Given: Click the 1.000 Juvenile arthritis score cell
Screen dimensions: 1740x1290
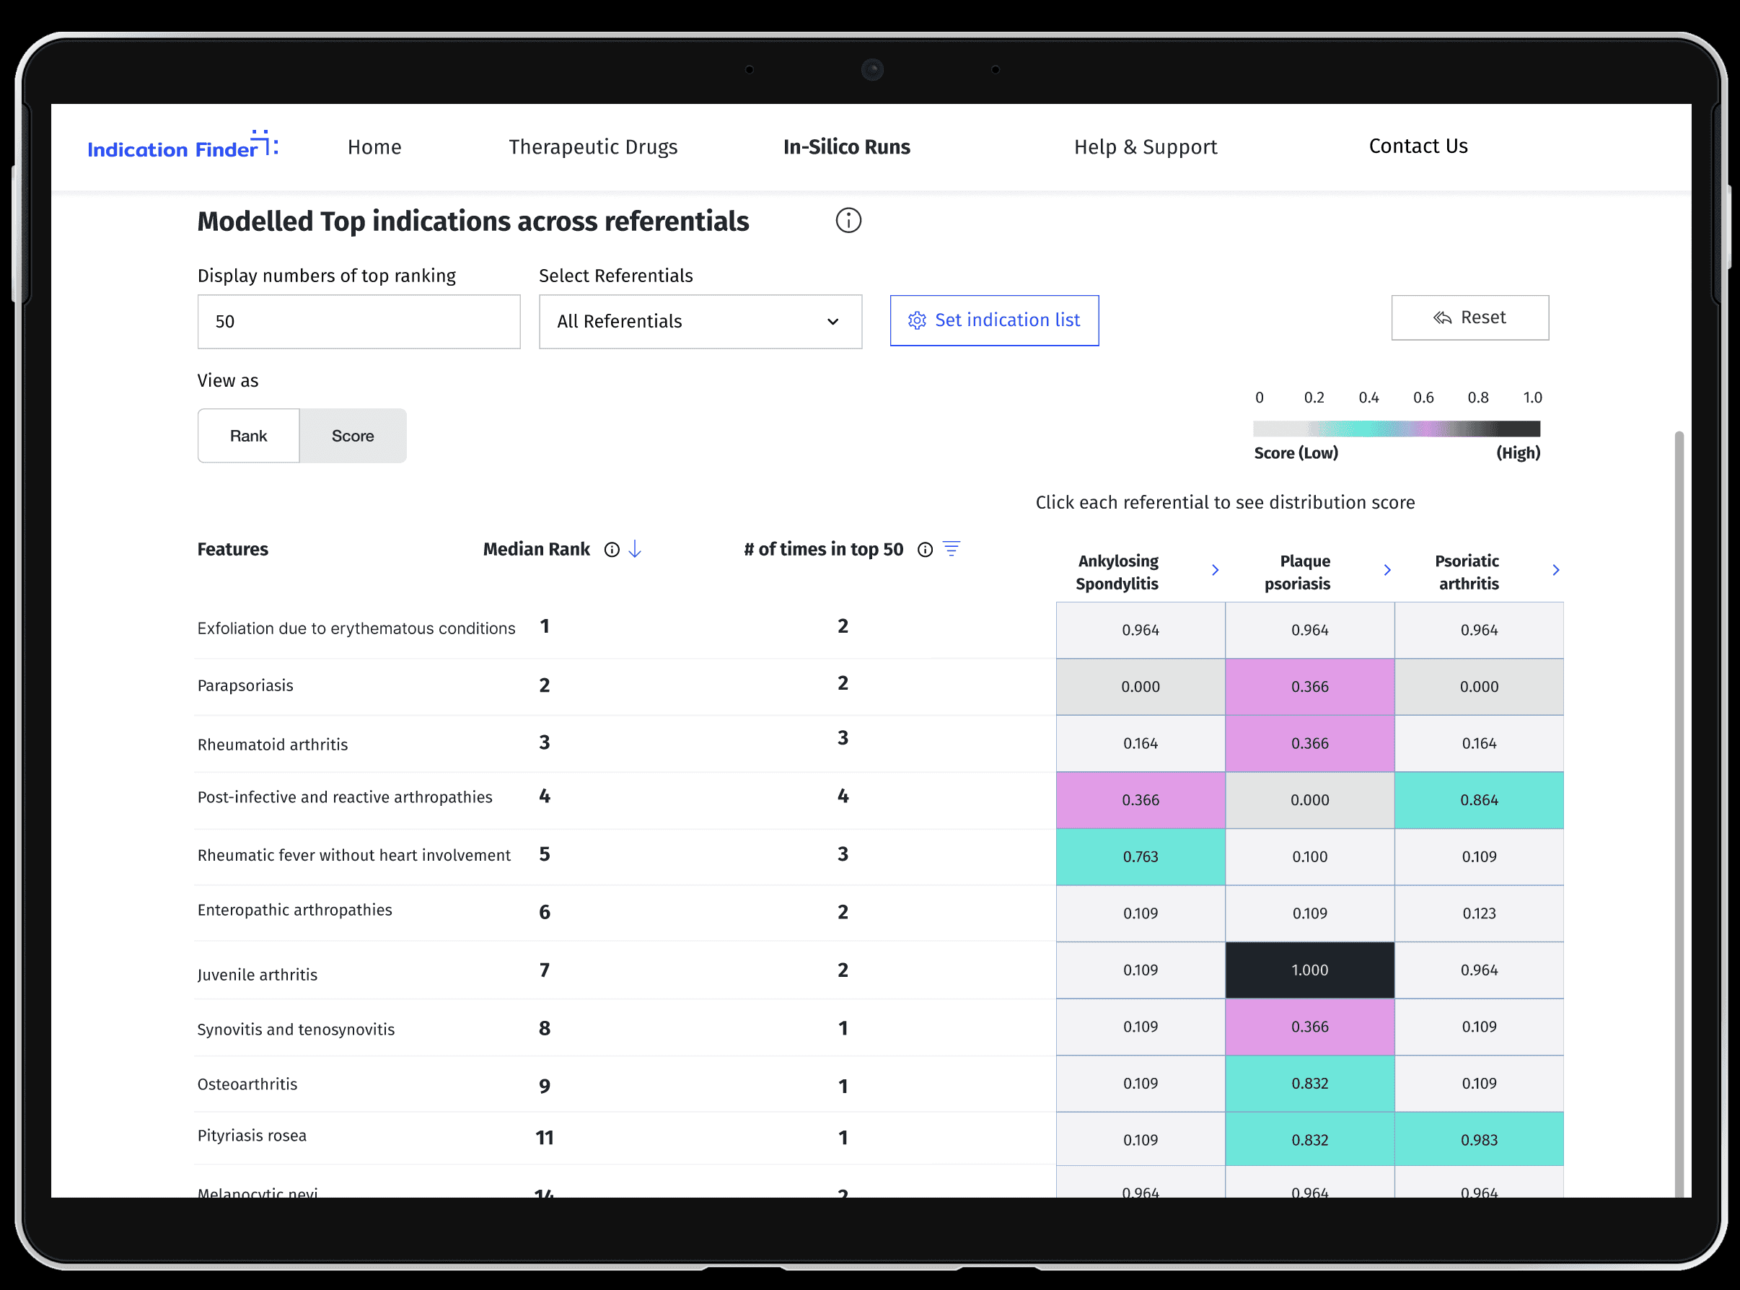Looking at the screenshot, I should [1309, 970].
